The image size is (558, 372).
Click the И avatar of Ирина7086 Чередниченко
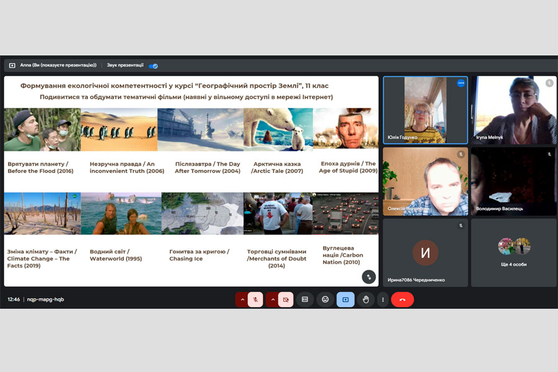pyautogui.click(x=425, y=253)
